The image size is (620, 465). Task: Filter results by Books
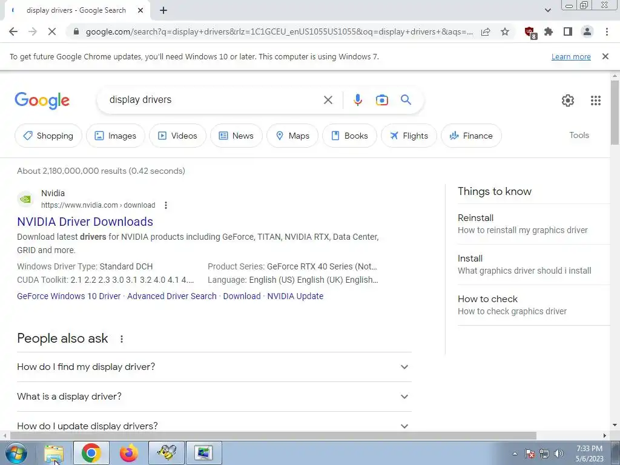pos(349,136)
